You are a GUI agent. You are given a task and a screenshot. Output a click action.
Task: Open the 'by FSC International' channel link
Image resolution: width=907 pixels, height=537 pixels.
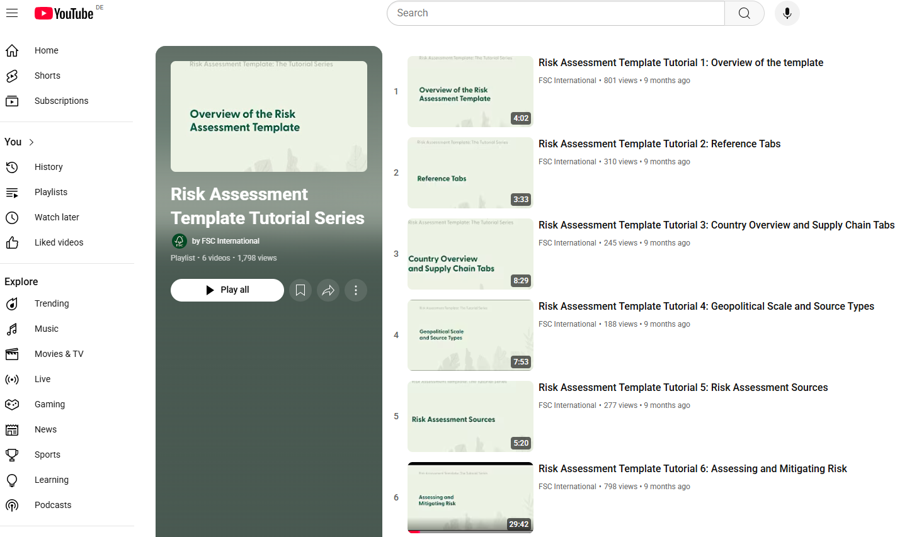[x=225, y=241]
